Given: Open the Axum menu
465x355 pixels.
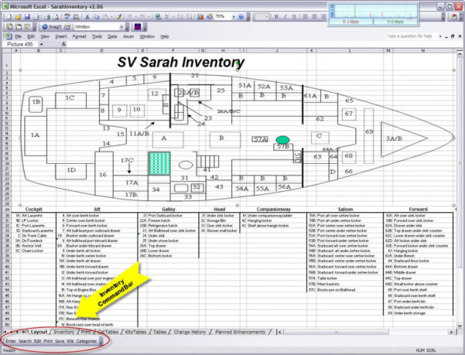Looking at the screenshot, I should (128, 36).
